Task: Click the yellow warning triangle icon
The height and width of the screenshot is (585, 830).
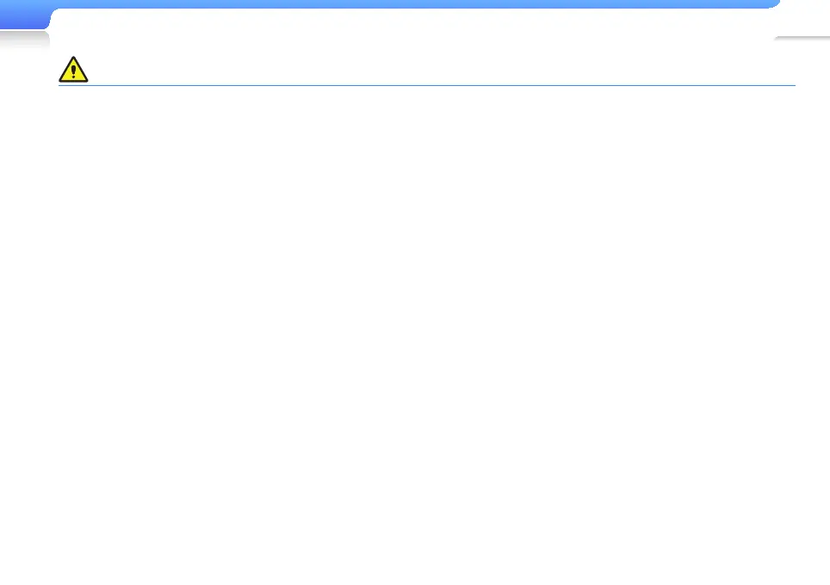Action: (x=73, y=70)
